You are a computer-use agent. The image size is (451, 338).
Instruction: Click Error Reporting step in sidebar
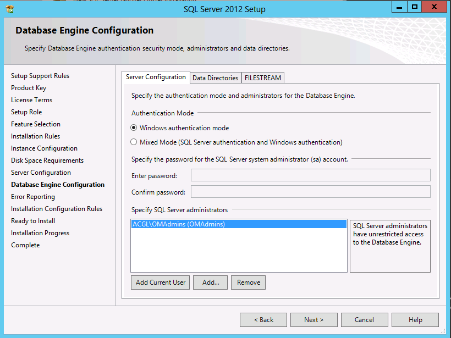33,197
